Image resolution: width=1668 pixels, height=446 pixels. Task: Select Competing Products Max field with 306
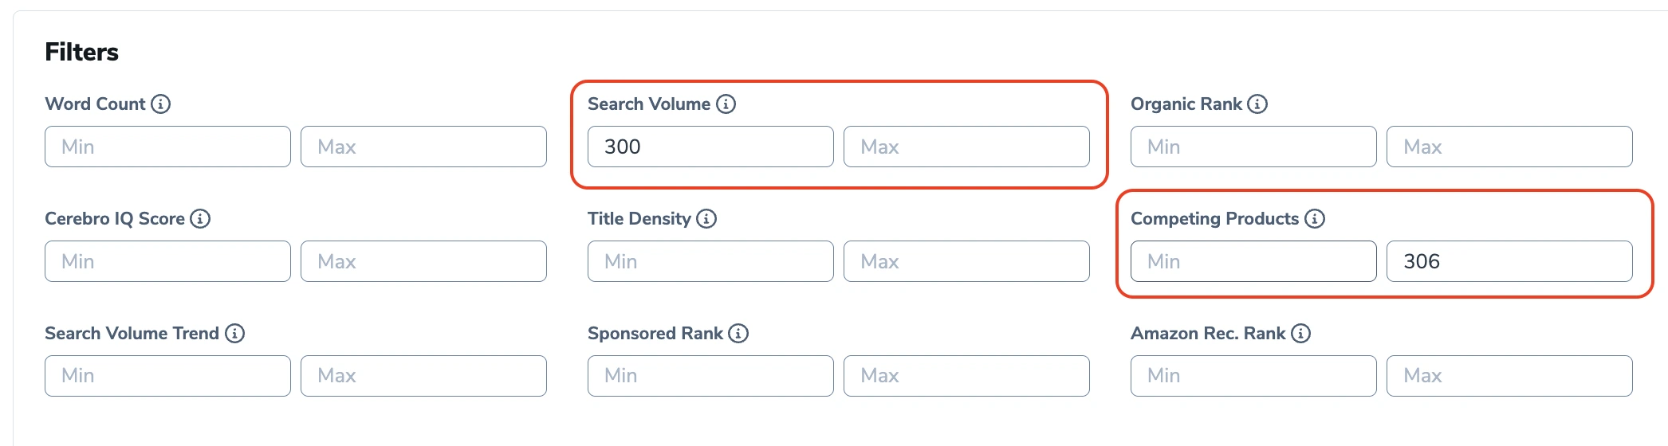click(1509, 261)
